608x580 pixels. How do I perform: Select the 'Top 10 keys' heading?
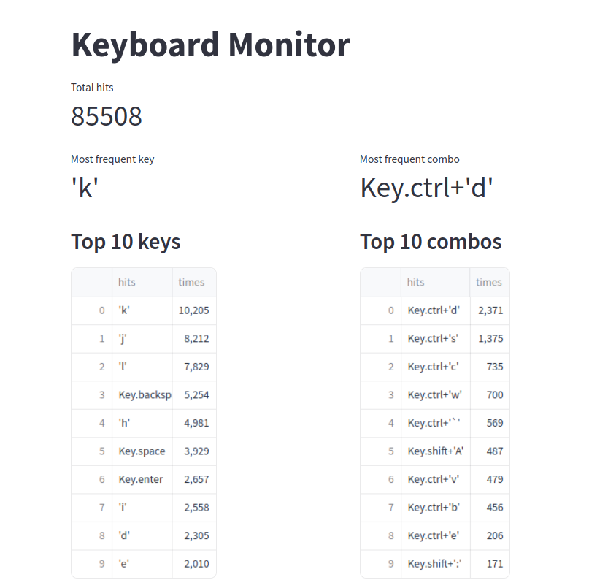click(126, 242)
